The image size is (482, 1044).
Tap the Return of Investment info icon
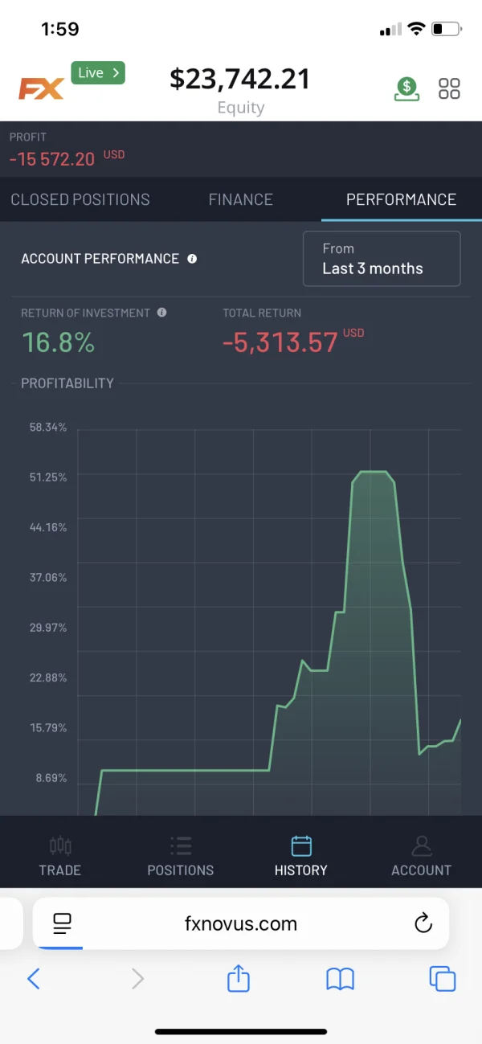pos(161,313)
